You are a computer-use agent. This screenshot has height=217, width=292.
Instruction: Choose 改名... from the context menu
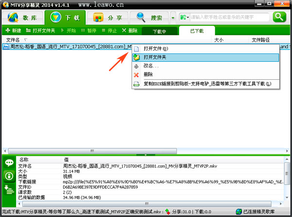205,66
